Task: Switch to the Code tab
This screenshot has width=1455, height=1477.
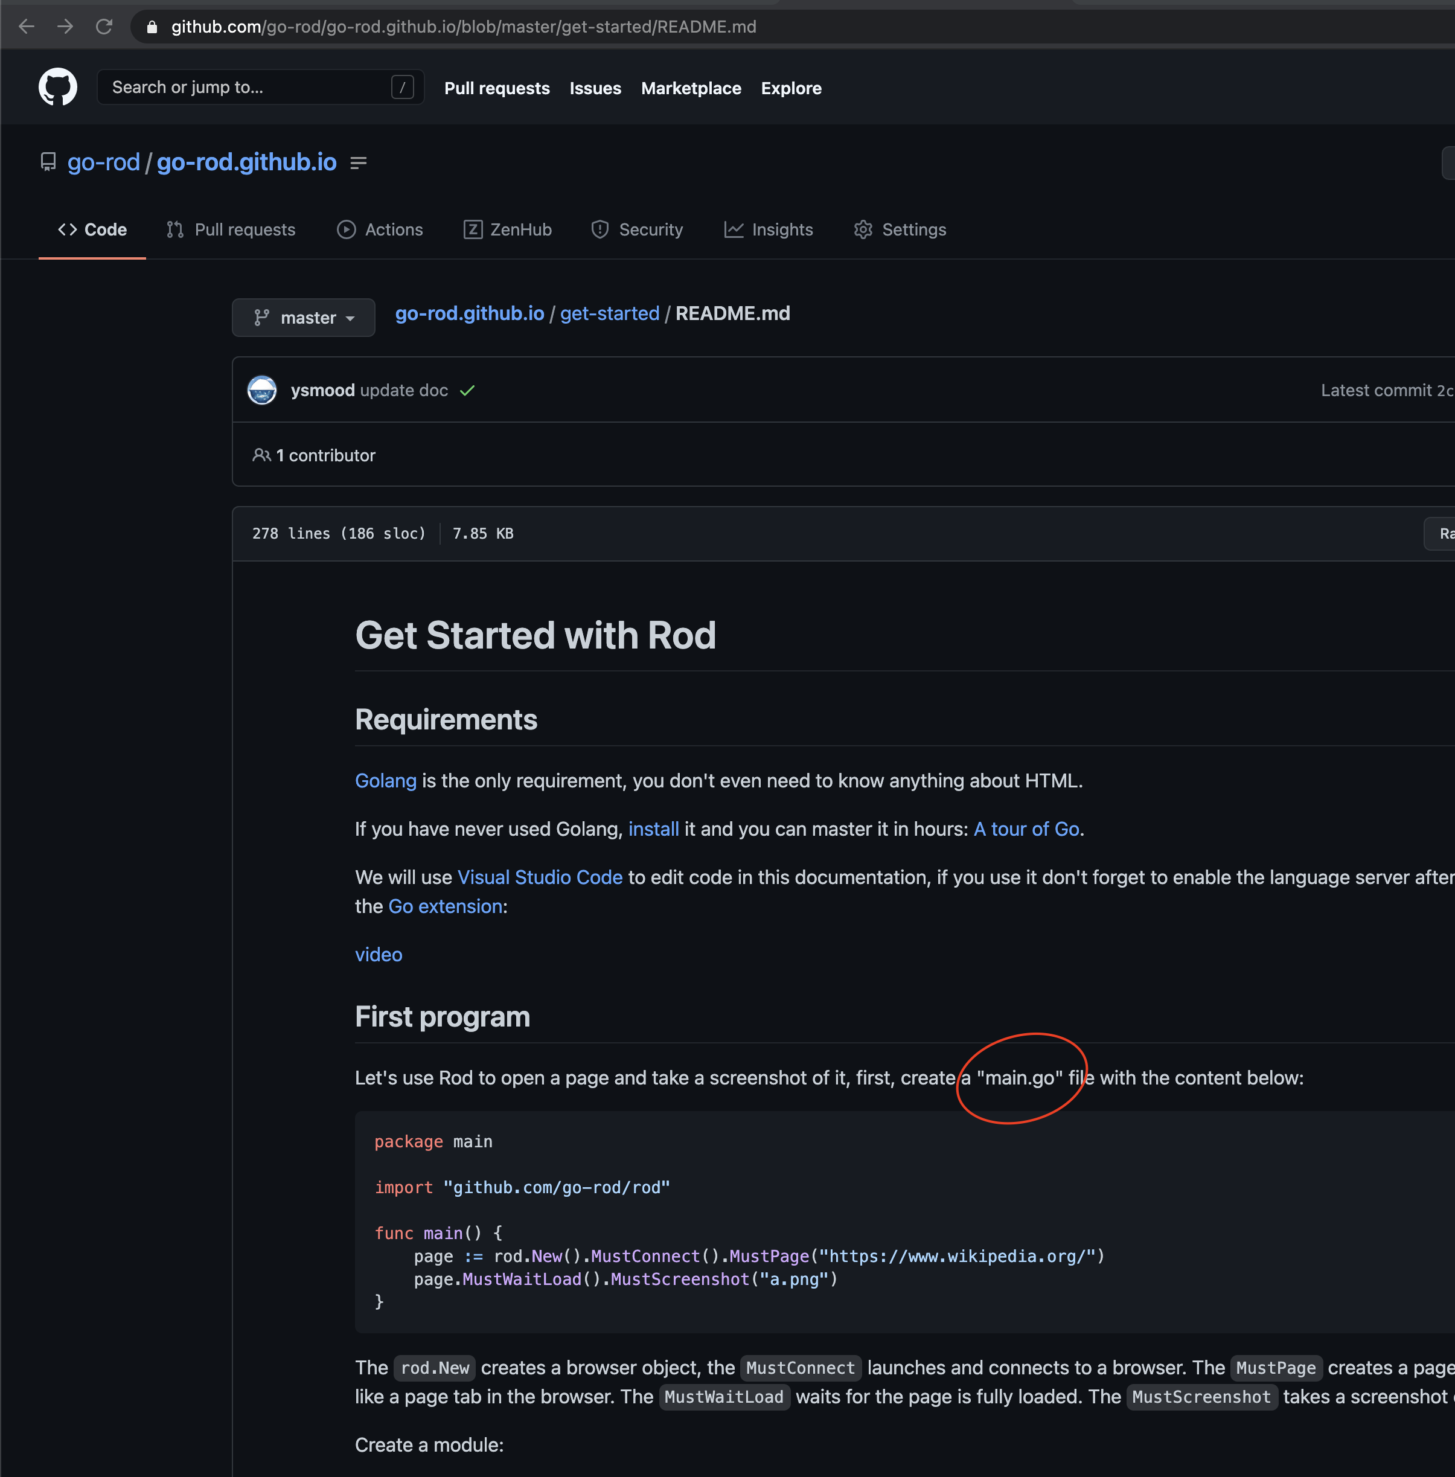Action: (92, 229)
